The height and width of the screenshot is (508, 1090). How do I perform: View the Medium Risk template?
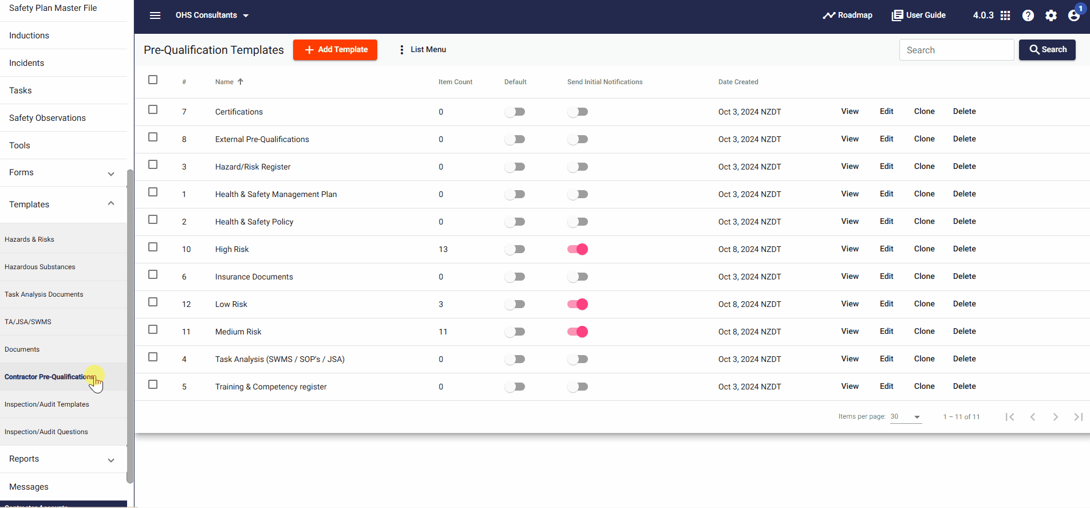point(850,332)
